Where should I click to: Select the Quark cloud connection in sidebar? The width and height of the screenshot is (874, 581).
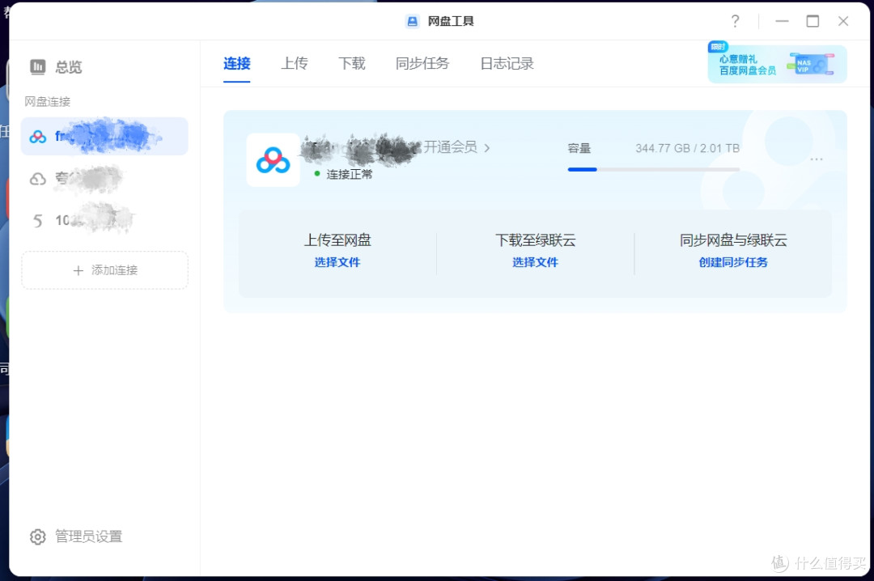pyautogui.click(x=104, y=178)
